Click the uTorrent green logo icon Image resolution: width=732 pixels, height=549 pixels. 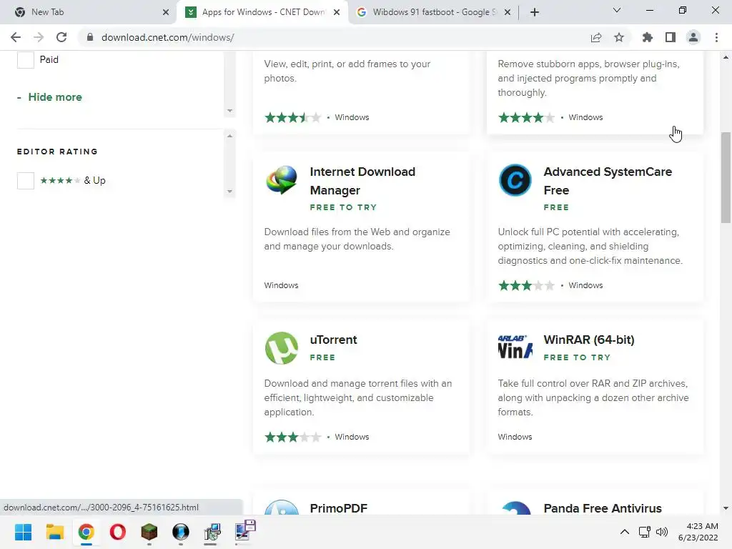point(282,348)
